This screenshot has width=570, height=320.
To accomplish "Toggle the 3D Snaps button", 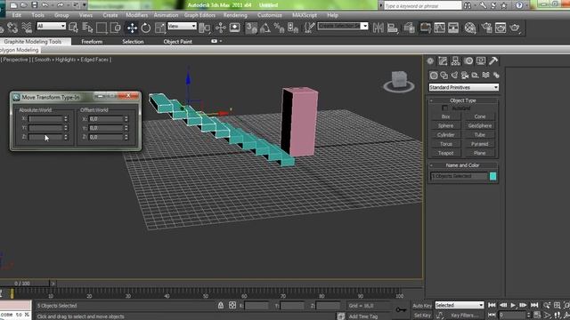I will pyautogui.click(x=251, y=28).
